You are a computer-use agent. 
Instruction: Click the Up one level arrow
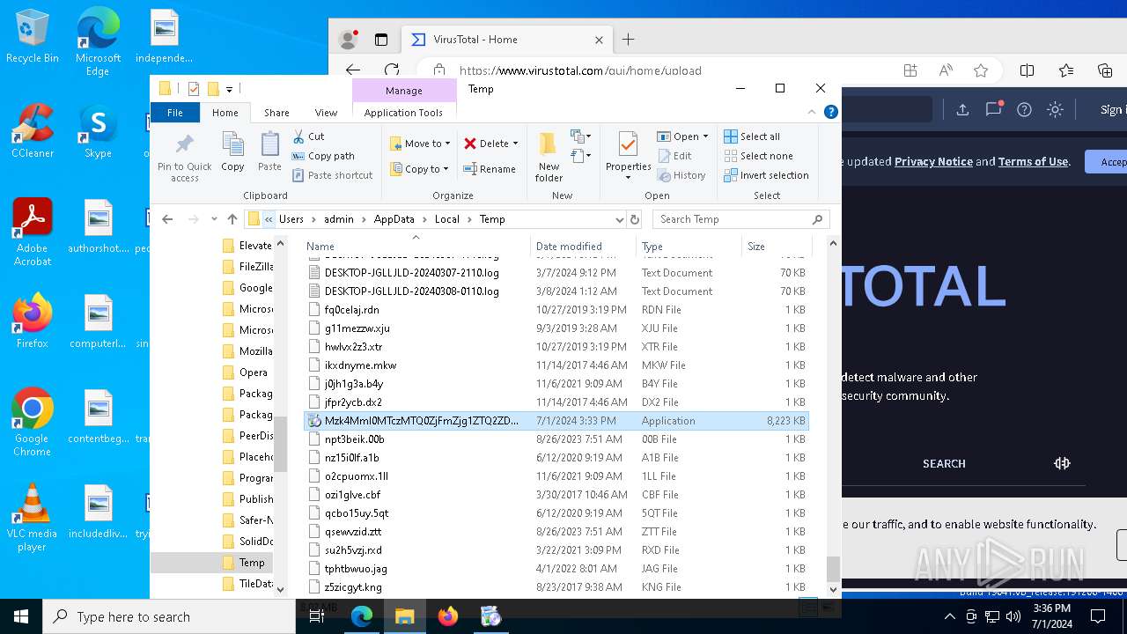coord(232,219)
